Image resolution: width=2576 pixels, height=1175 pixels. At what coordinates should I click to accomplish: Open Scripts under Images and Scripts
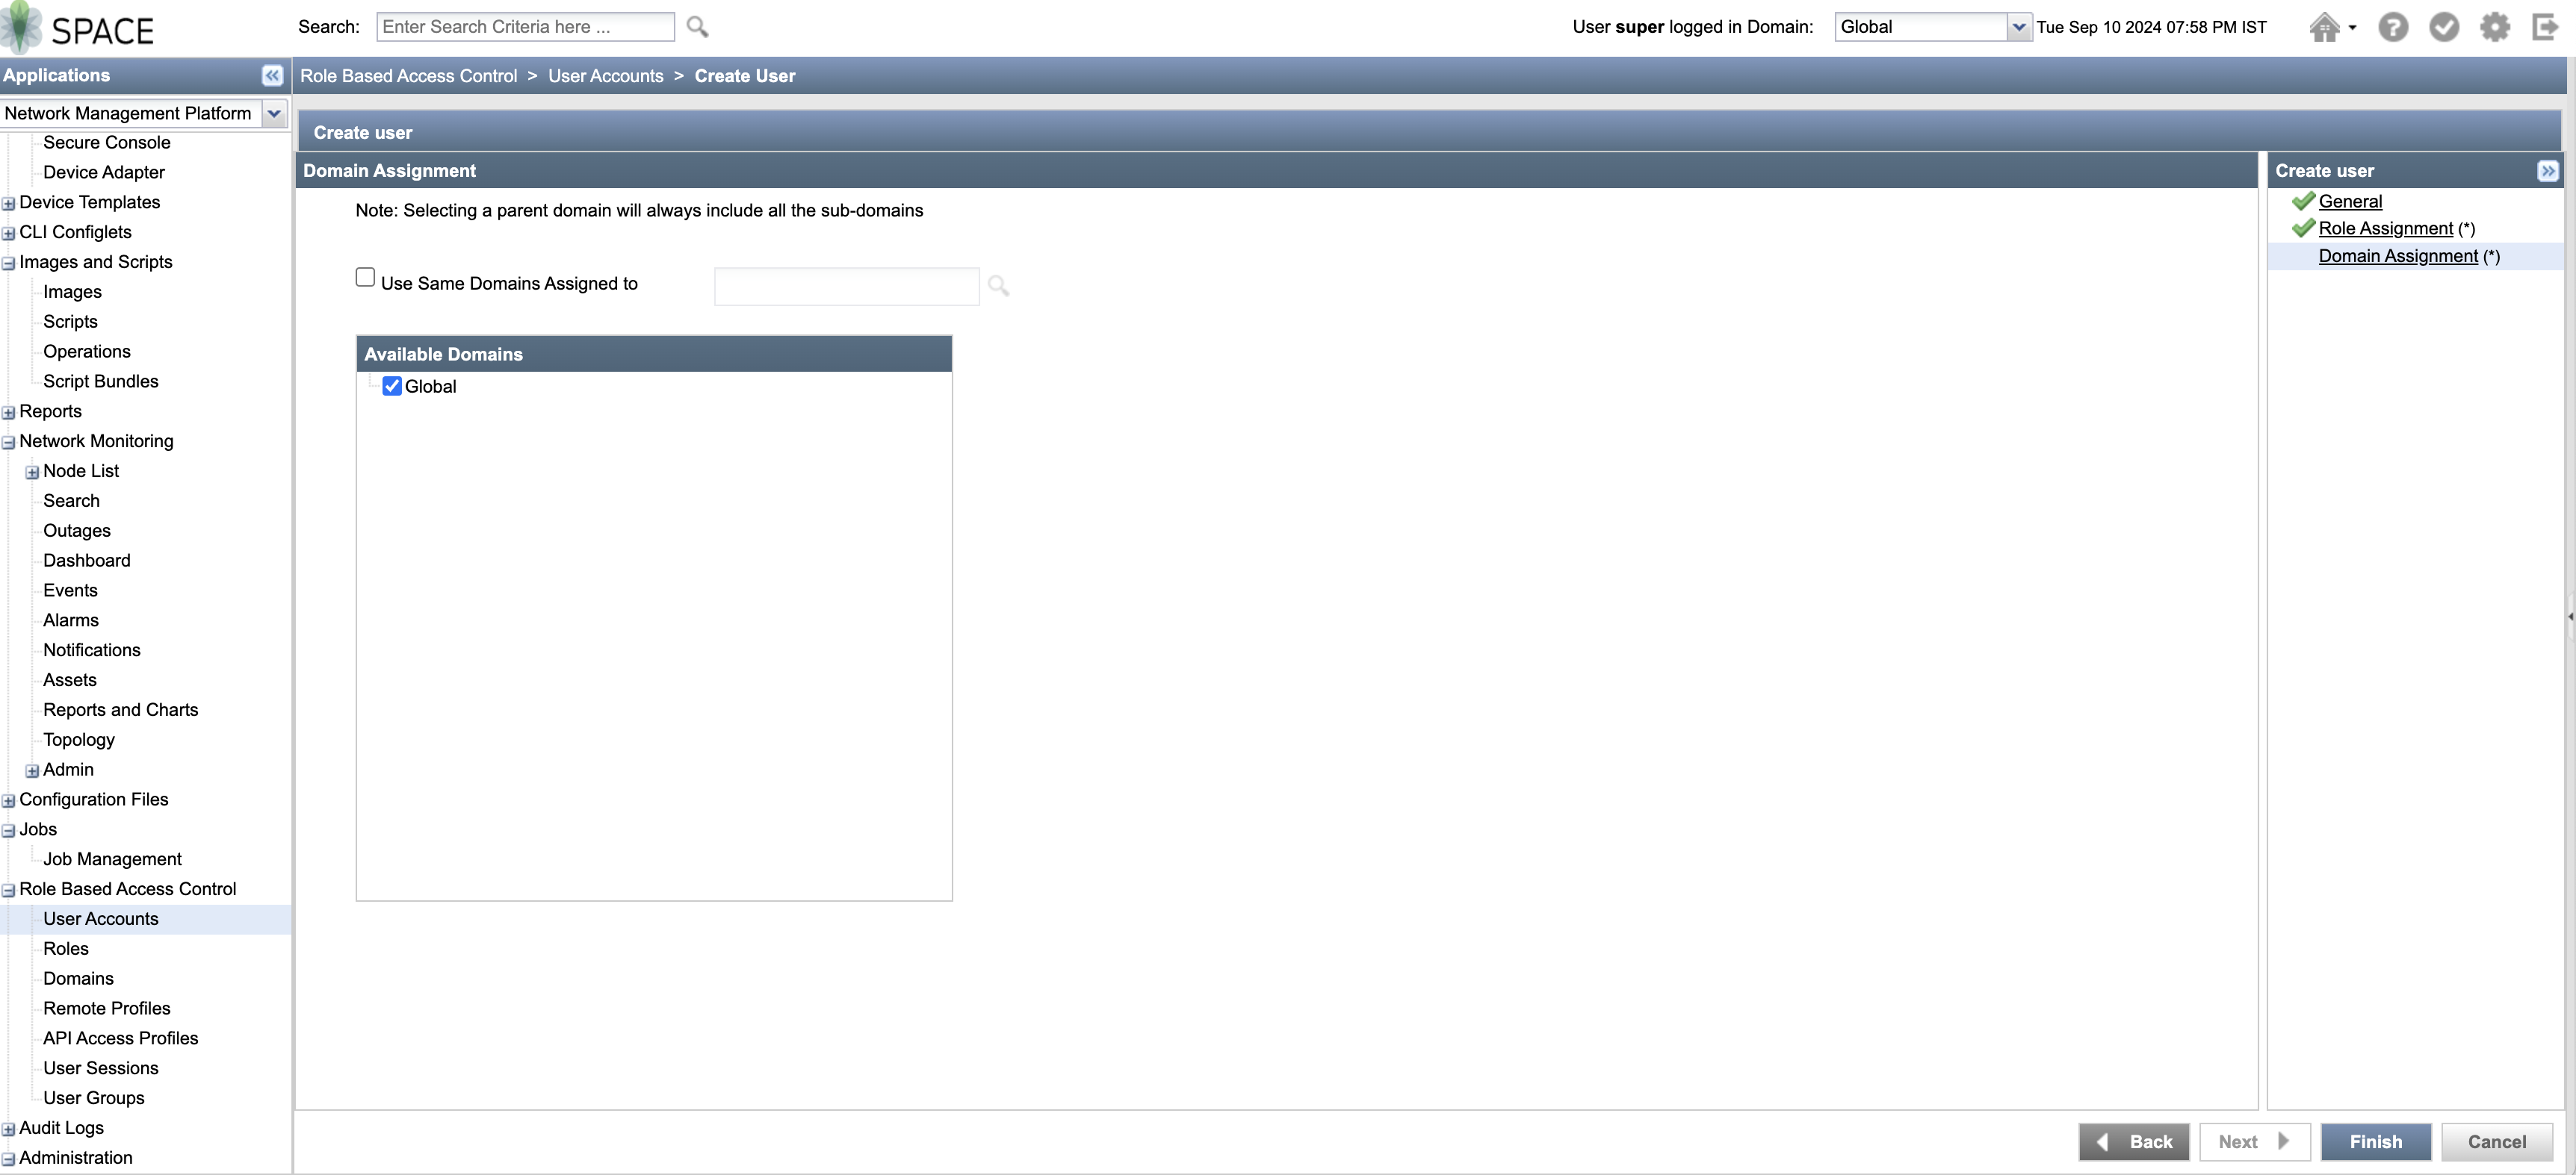(70, 322)
